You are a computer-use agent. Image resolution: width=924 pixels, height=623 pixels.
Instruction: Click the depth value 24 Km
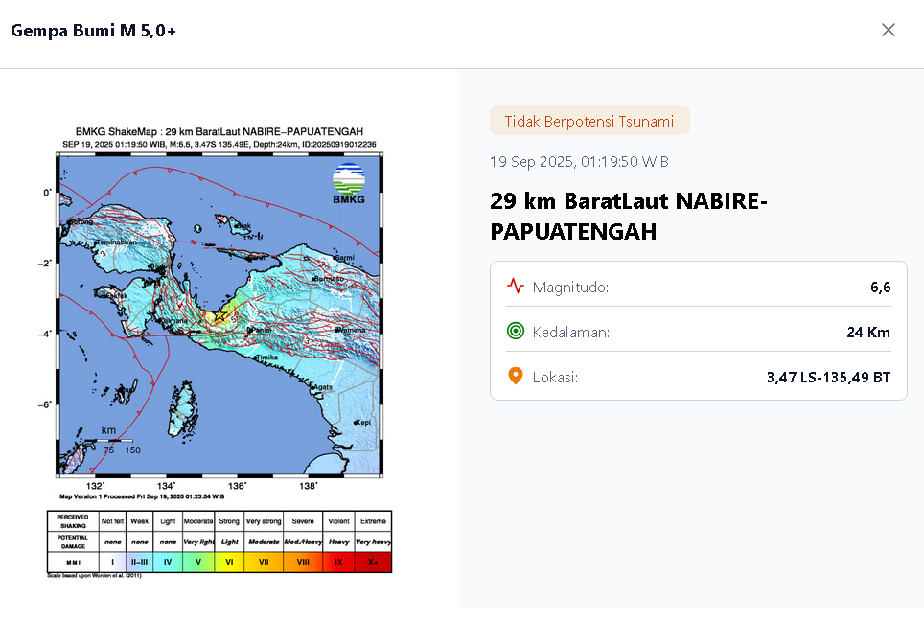(x=868, y=332)
